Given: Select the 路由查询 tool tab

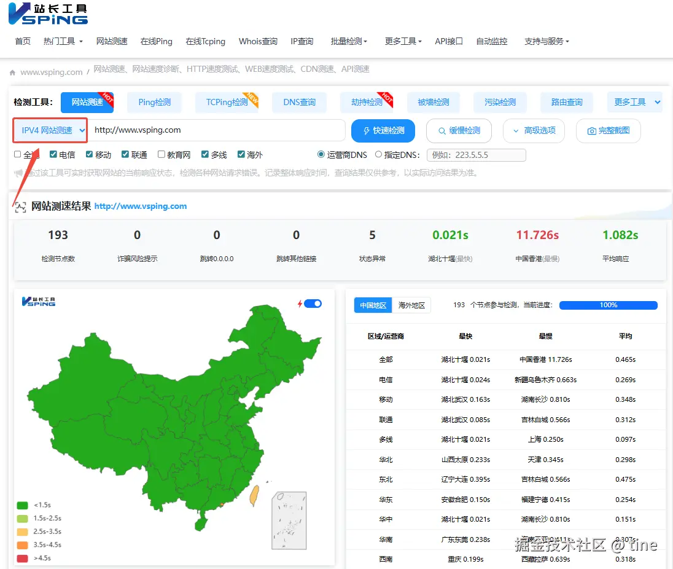Looking at the screenshot, I should [x=567, y=102].
